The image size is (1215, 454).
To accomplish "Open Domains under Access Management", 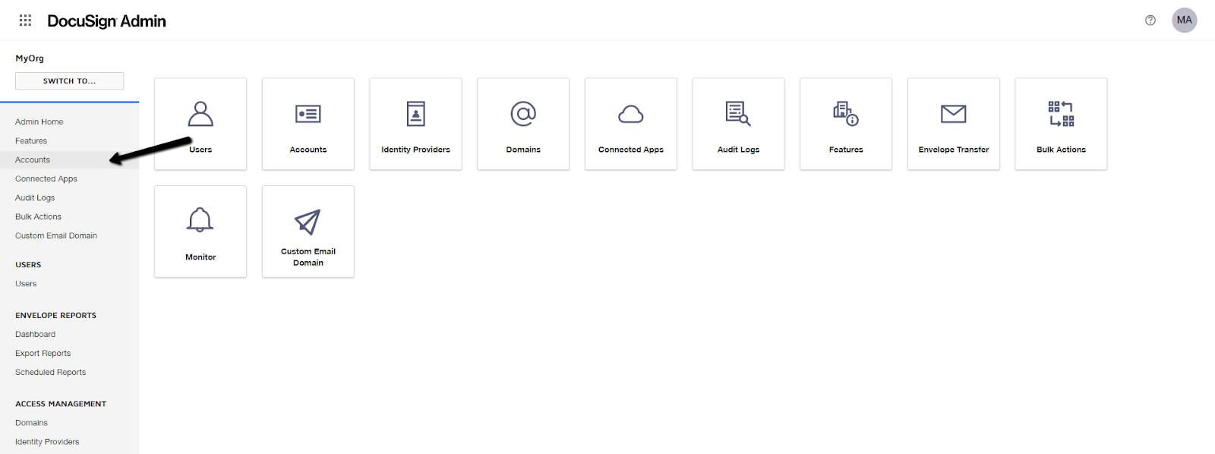I will [x=31, y=423].
